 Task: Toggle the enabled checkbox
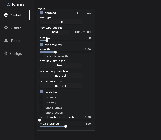pos(41,13)
